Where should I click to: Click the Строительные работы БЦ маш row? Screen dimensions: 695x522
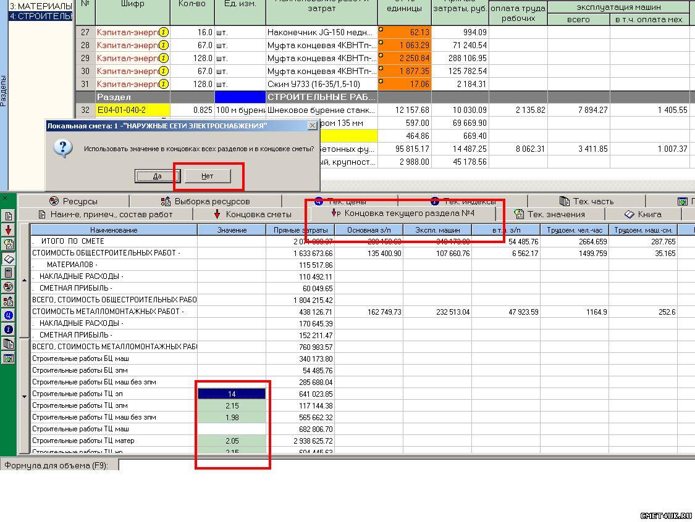[363, 358]
